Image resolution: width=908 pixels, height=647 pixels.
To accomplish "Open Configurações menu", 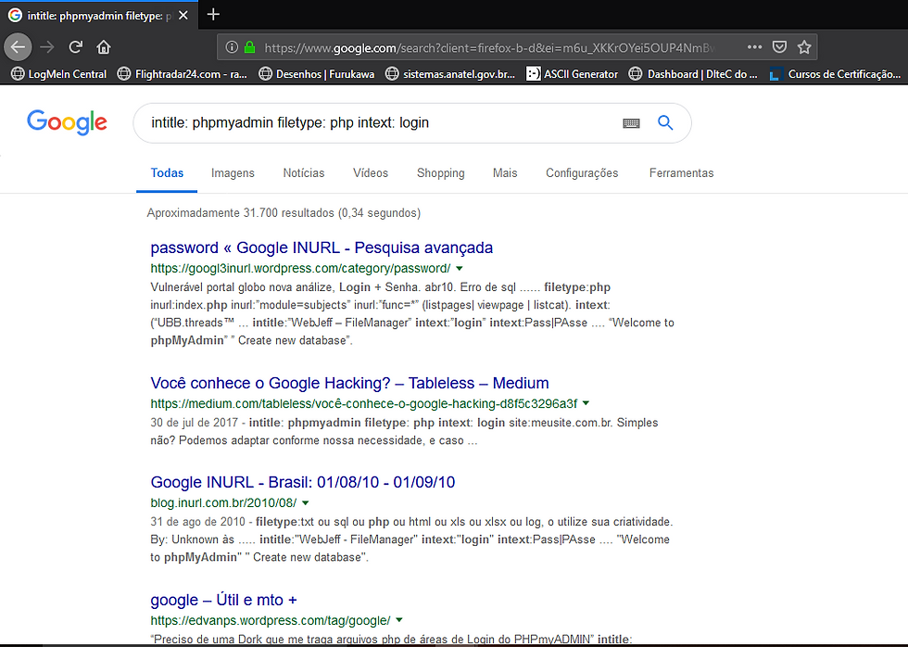I will [582, 173].
